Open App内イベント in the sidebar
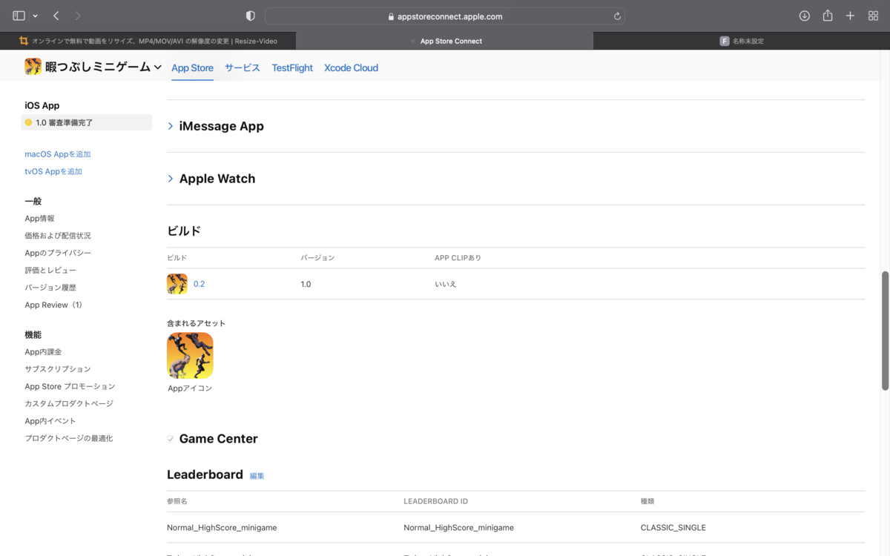This screenshot has height=556, width=890. 50,421
